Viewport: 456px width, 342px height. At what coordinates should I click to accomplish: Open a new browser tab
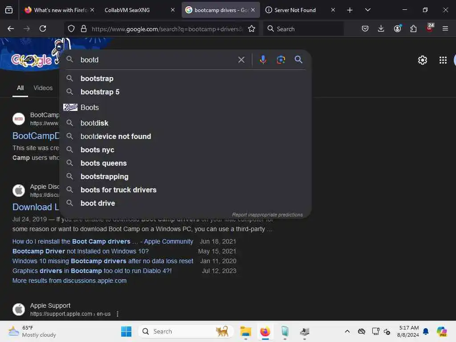click(350, 10)
